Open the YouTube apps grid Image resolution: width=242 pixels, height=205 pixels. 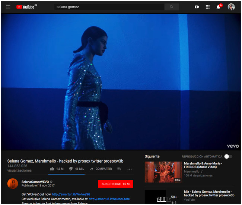click(x=208, y=7)
